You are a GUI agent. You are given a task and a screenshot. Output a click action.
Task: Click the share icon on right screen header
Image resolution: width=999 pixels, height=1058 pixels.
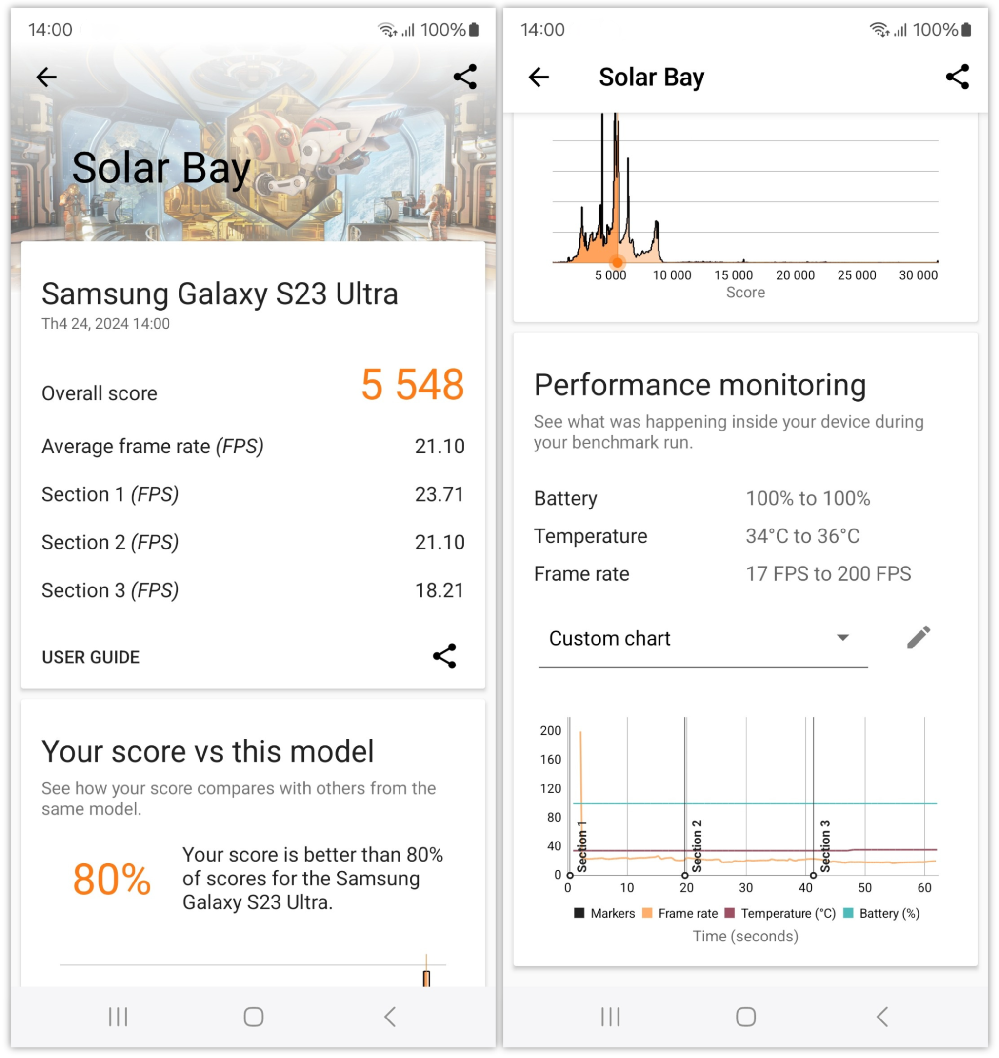pos(956,77)
